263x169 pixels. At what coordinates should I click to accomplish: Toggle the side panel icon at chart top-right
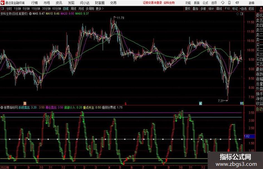pos(242,14)
